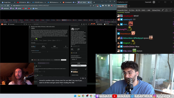Screen dimensions: 174x98
Task: Add a new split with the plus at header's right
Action: (x=173, y=10)
